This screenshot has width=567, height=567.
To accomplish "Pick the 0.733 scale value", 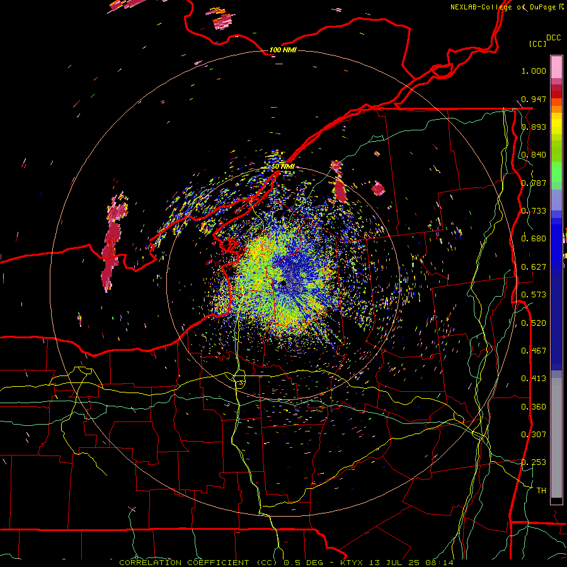I will tap(534, 211).
